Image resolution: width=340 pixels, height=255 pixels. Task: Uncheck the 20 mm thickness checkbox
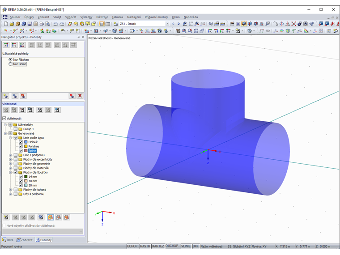point(21,185)
